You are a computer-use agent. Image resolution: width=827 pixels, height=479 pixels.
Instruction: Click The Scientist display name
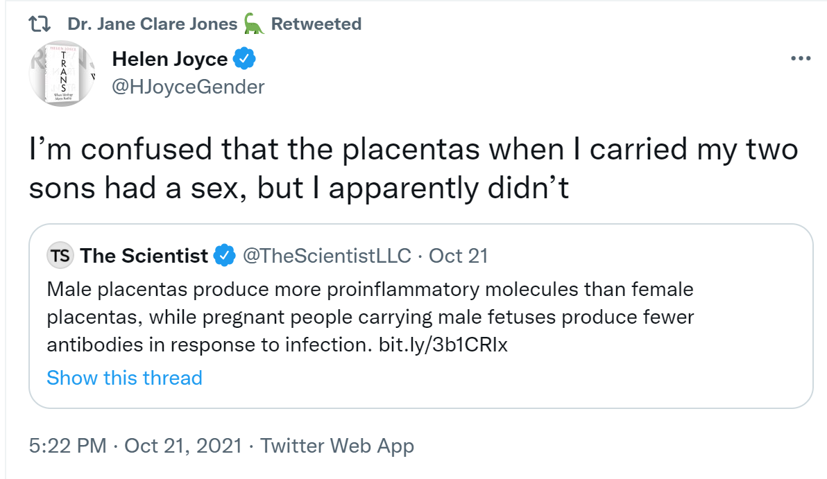pyautogui.click(x=144, y=256)
